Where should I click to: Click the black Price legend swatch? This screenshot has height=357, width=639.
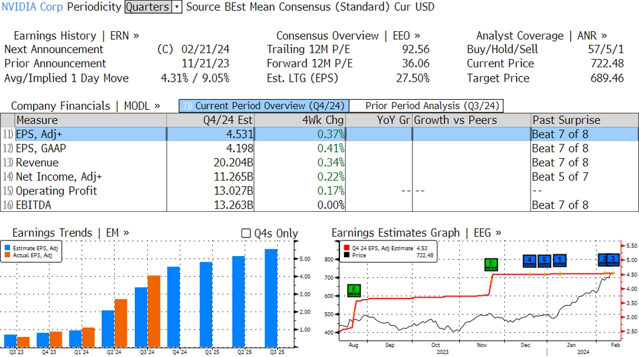[x=347, y=255]
